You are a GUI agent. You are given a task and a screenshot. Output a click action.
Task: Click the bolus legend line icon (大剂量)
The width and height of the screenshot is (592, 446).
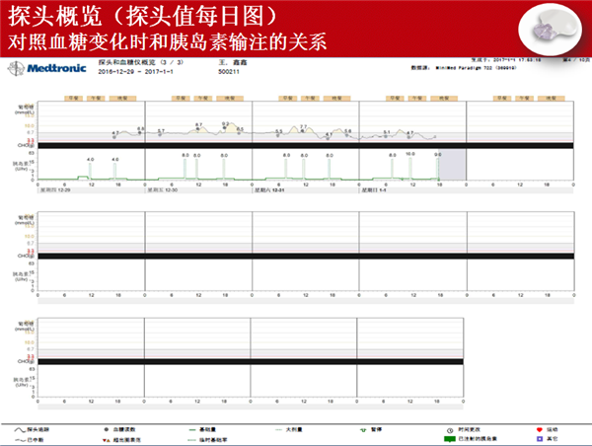click(279, 430)
